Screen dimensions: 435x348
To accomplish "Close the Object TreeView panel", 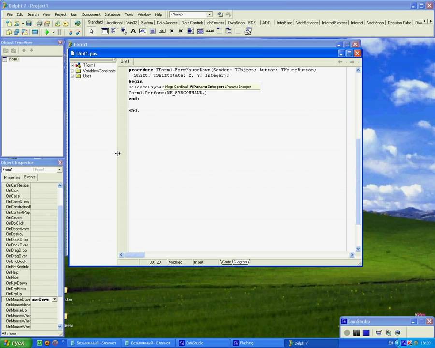I will (x=60, y=42).
